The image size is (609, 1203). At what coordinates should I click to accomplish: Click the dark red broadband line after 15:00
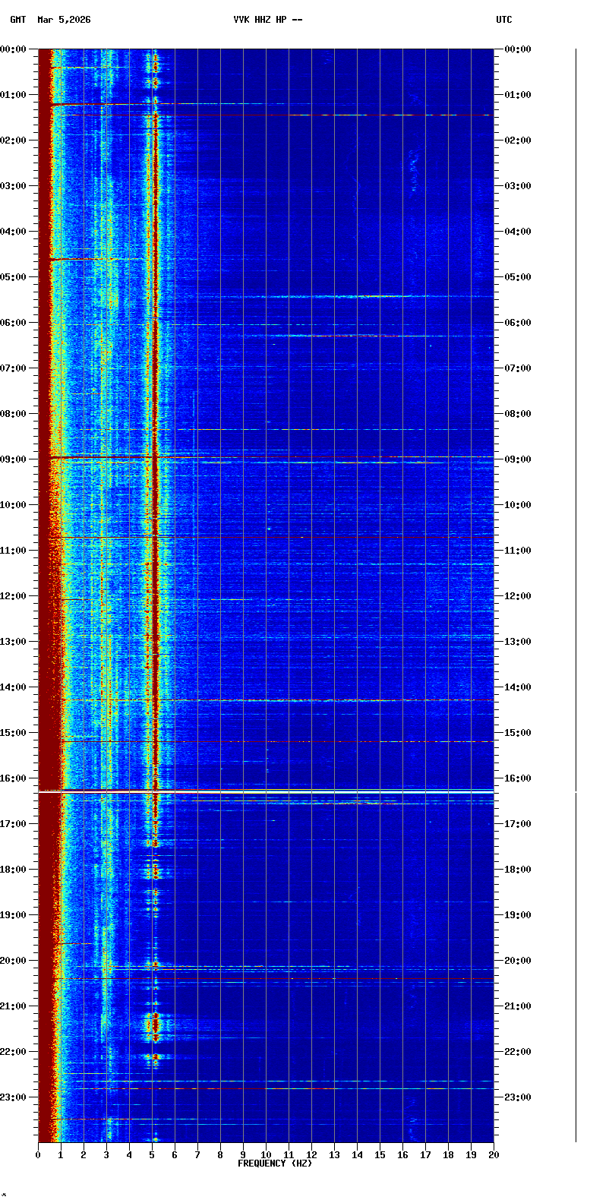pos(304,741)
